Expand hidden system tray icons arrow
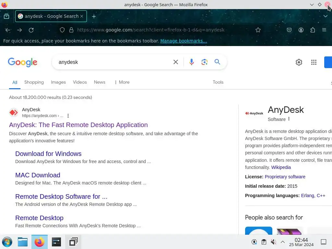 click(283, 242)
